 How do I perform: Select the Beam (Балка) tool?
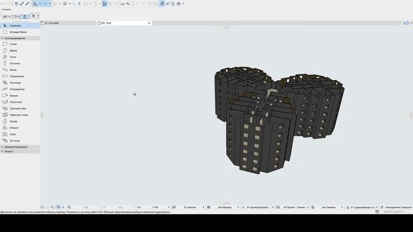click(20, 70)
